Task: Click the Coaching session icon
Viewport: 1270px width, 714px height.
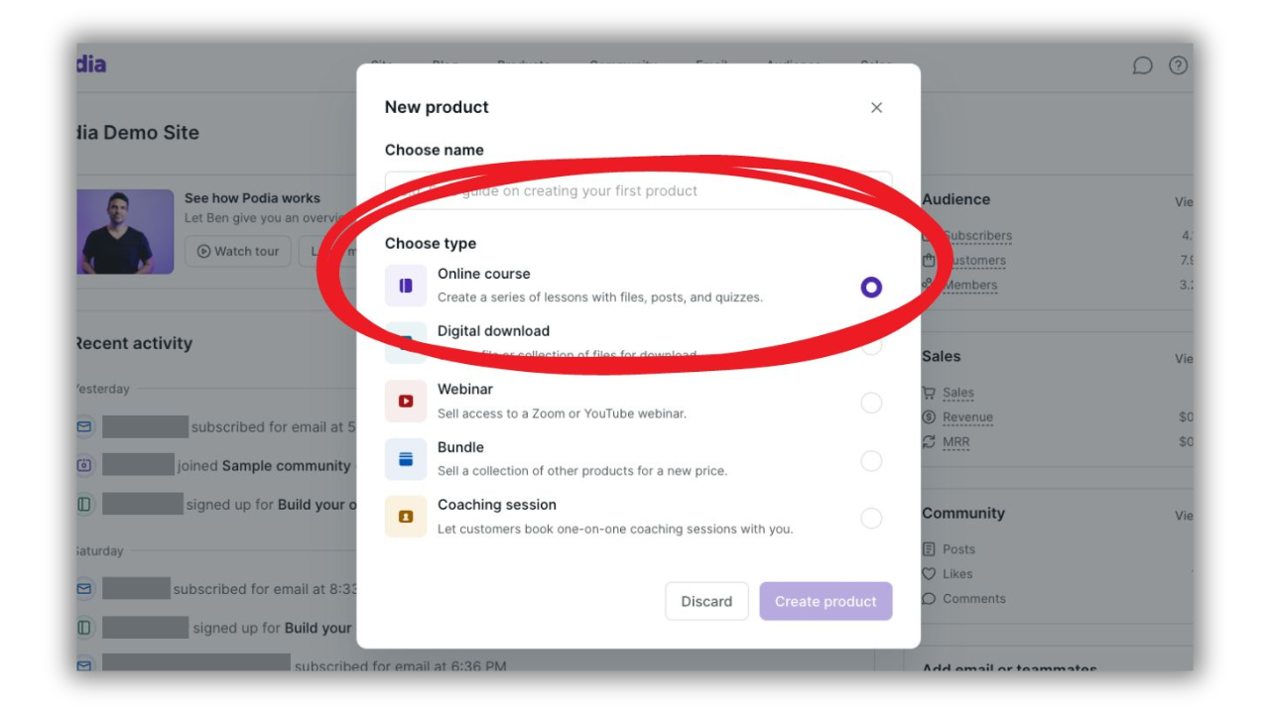Action: 406,517
